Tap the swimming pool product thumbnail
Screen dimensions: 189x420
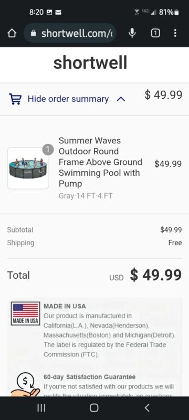pos(28,168)
